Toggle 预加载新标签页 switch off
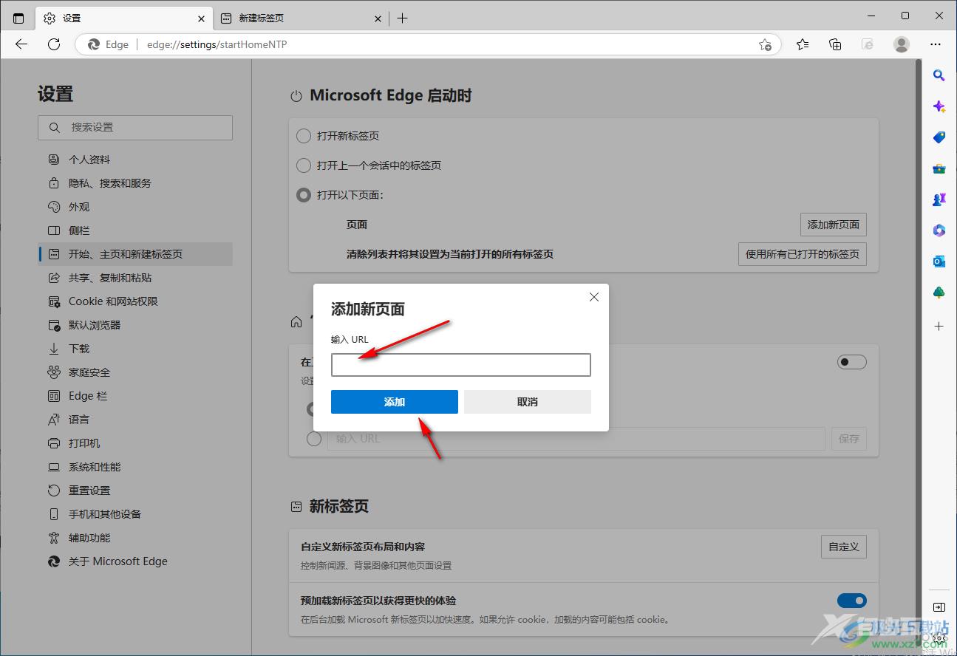 pos(851,601)
